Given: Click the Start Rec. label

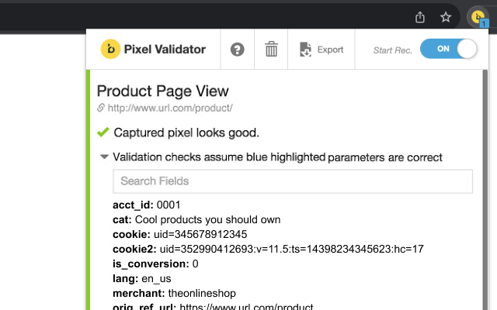Looking at the screenshot, I should coord(392,50).
